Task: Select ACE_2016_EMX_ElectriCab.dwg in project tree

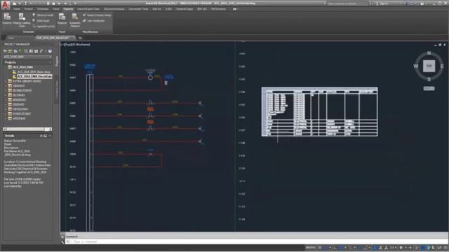Action: 34,76
